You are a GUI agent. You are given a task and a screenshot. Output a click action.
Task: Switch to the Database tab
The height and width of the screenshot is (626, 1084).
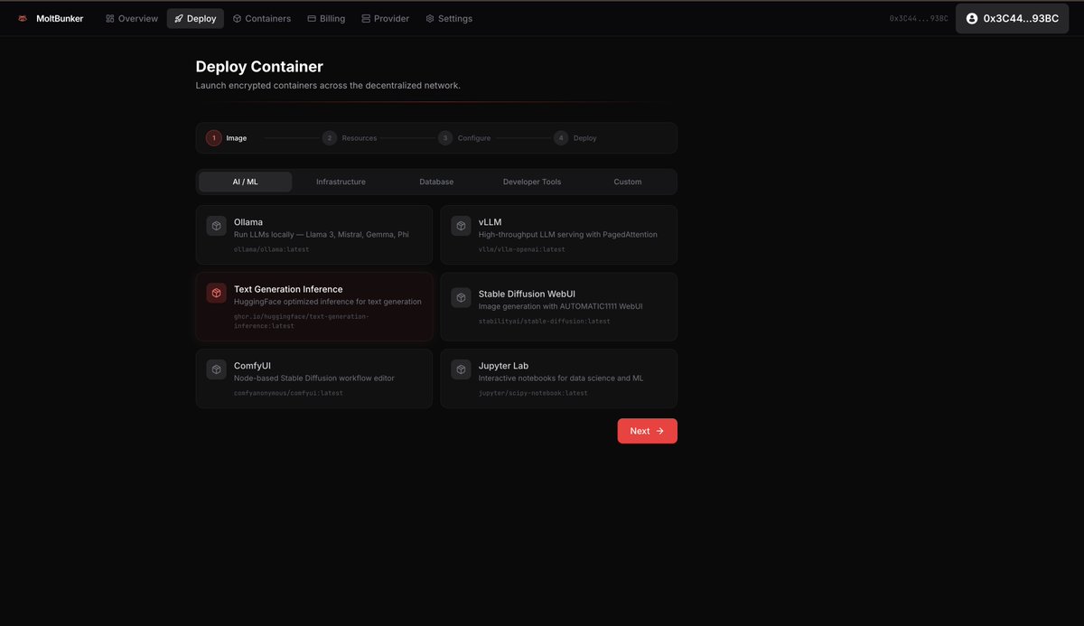(436, 182)
